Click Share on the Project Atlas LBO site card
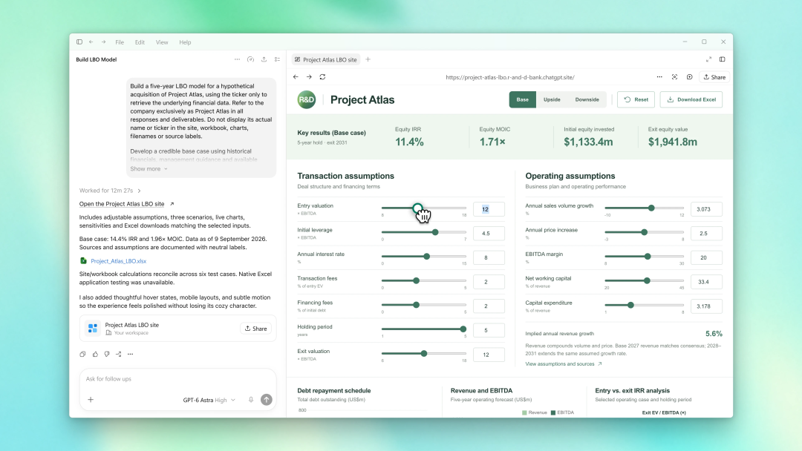 point(255,329)
